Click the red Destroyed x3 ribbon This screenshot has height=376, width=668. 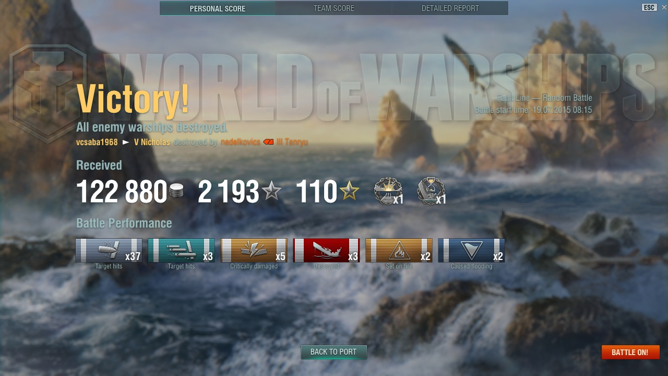tap(326, 250)
